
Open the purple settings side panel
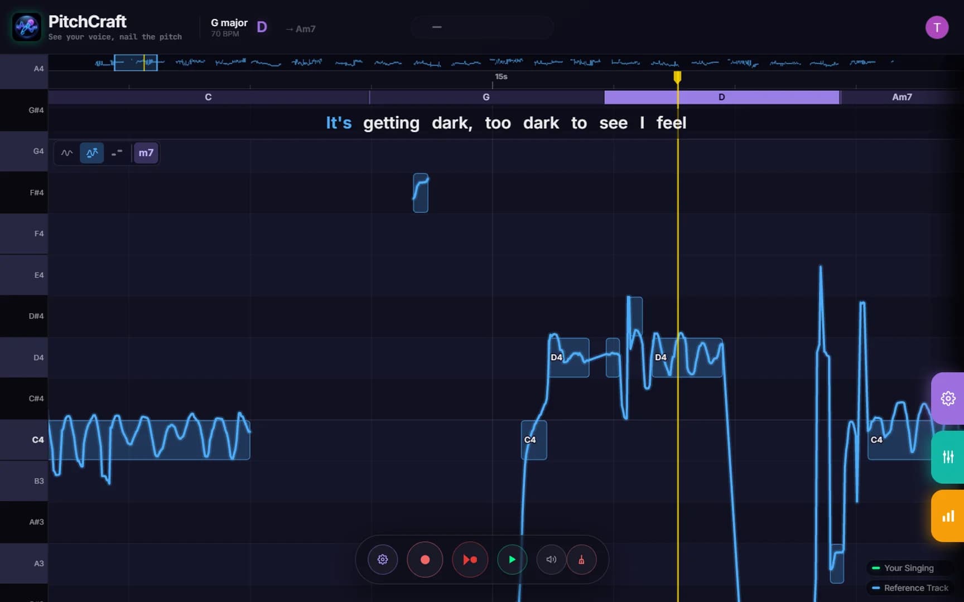948,398
